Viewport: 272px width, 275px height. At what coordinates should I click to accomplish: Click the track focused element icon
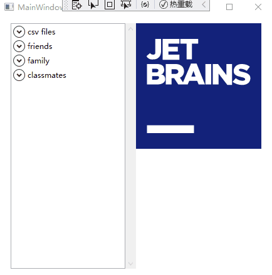(126, 4)
